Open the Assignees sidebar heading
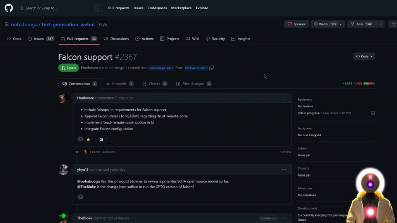This screenshot has height=223, width=397. coord(305,129)
